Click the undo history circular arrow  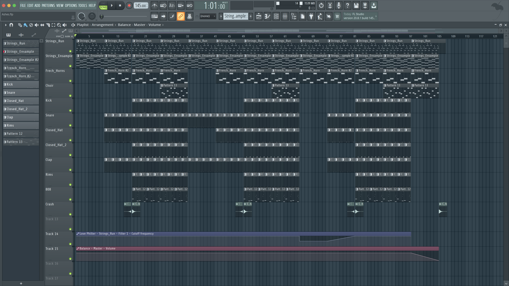point(321,5)
